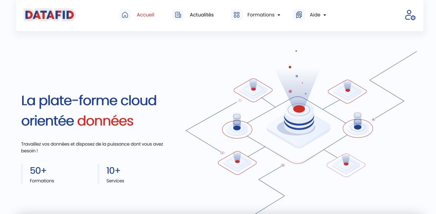Click the DATAFID logo
The height and width of the screenshot is (214, 436).
coord(49,15)
